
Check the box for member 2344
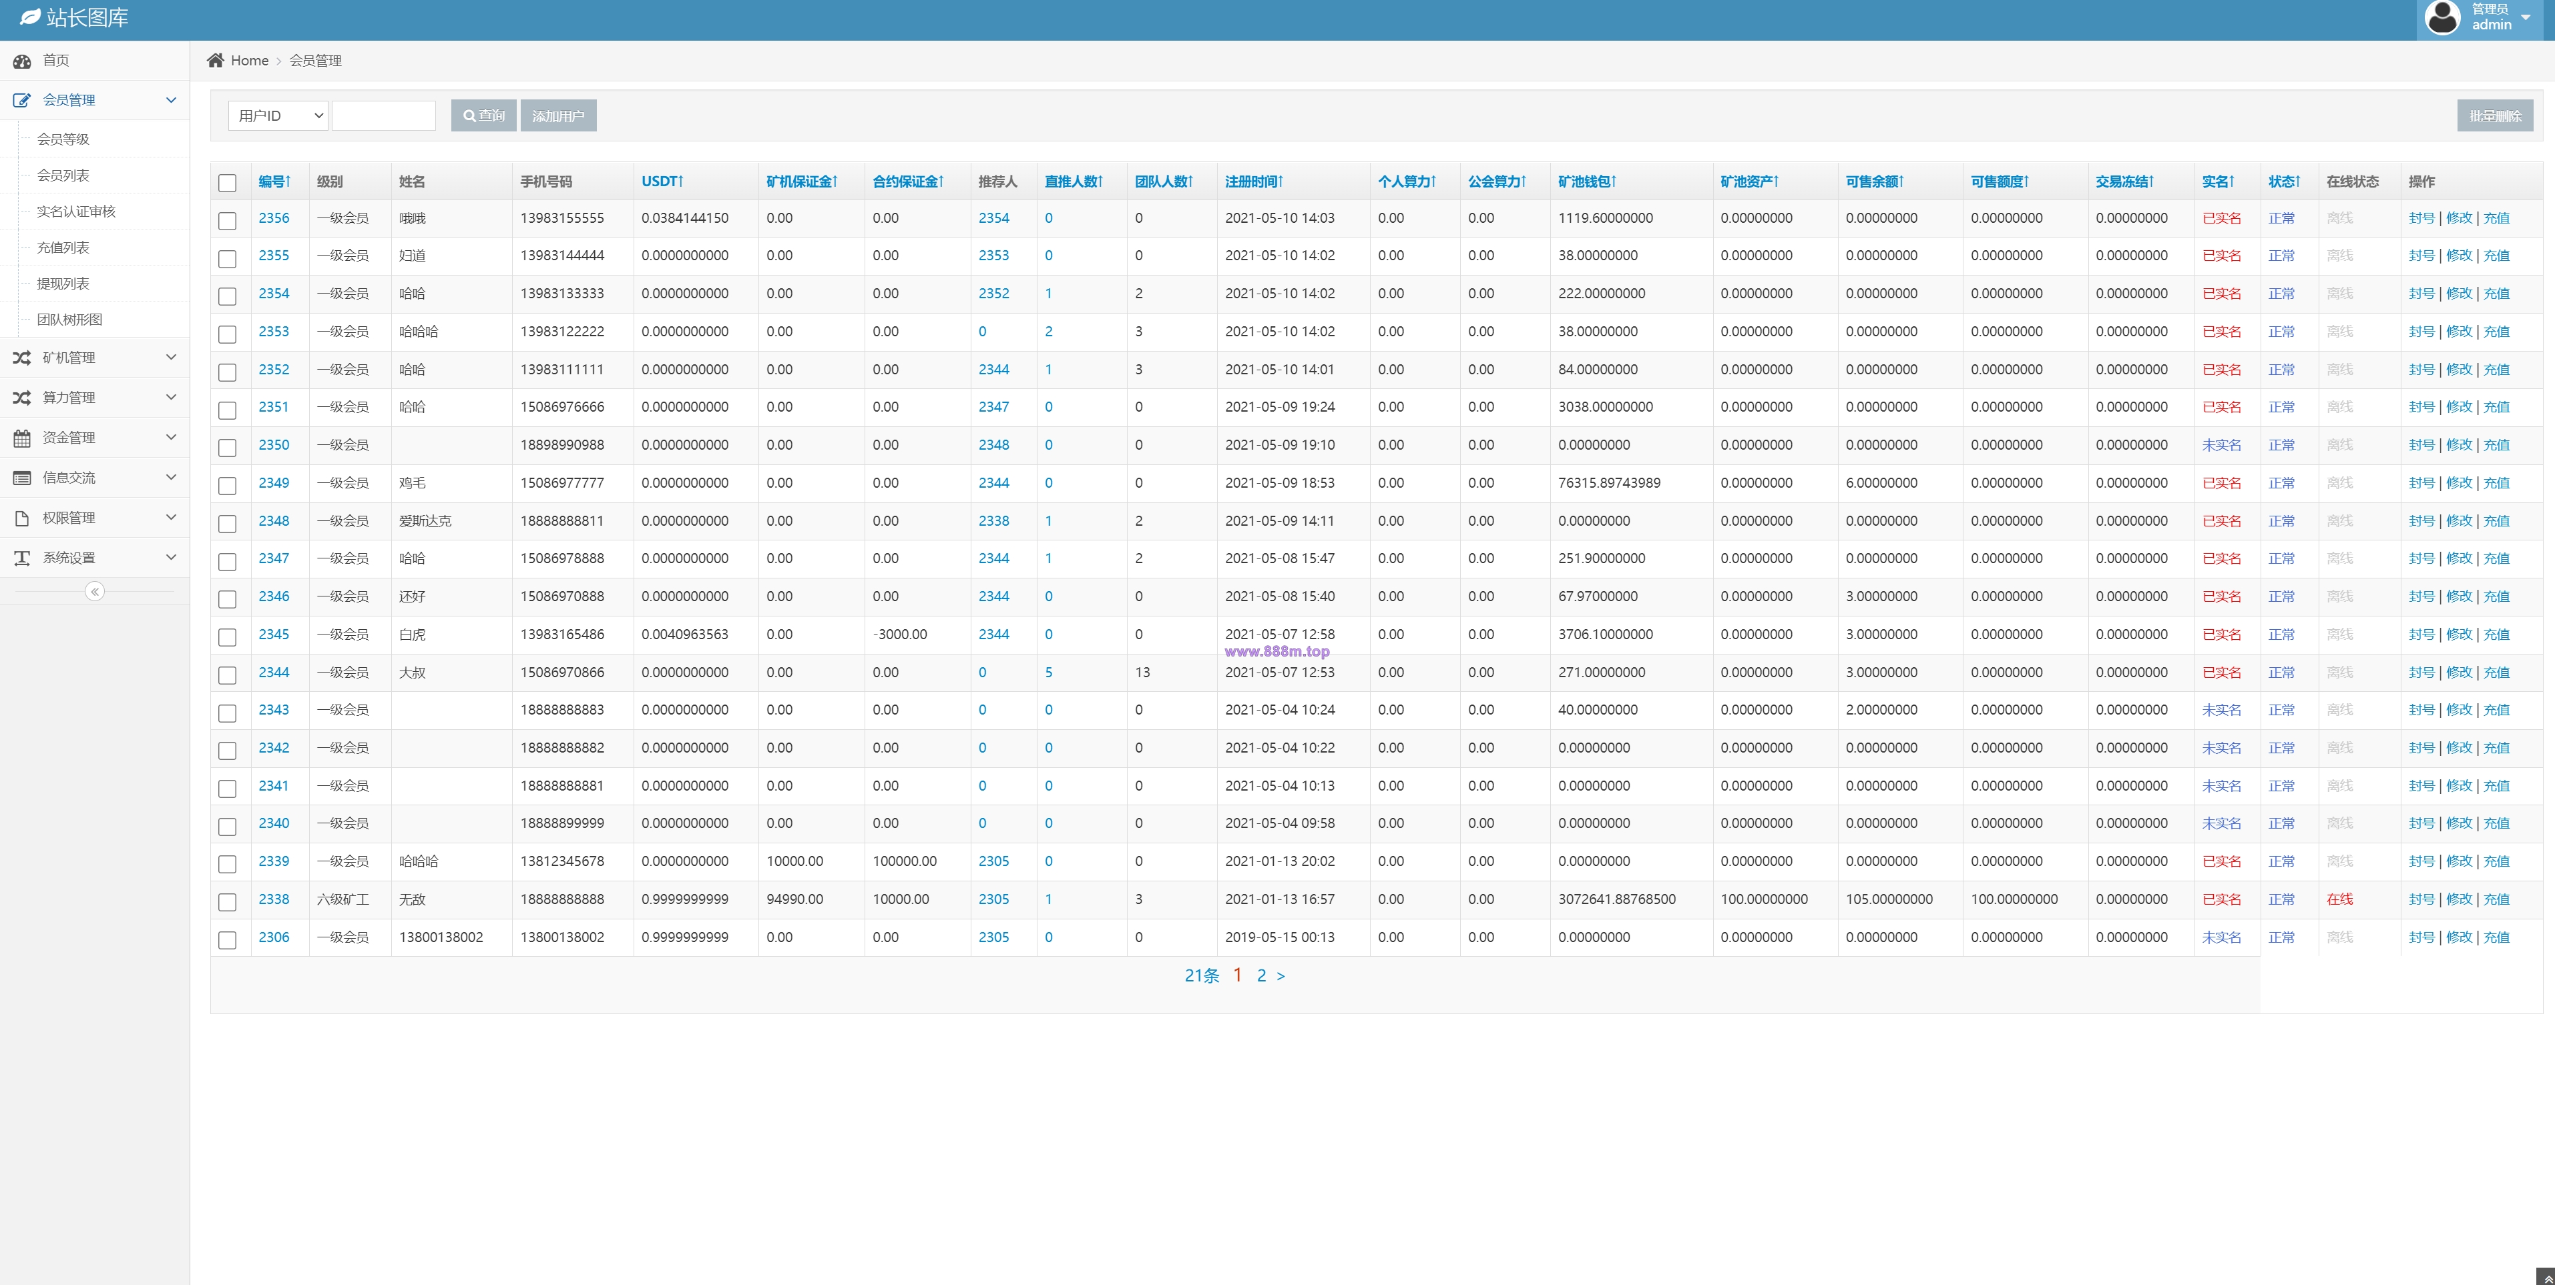(x=227, y=675)
